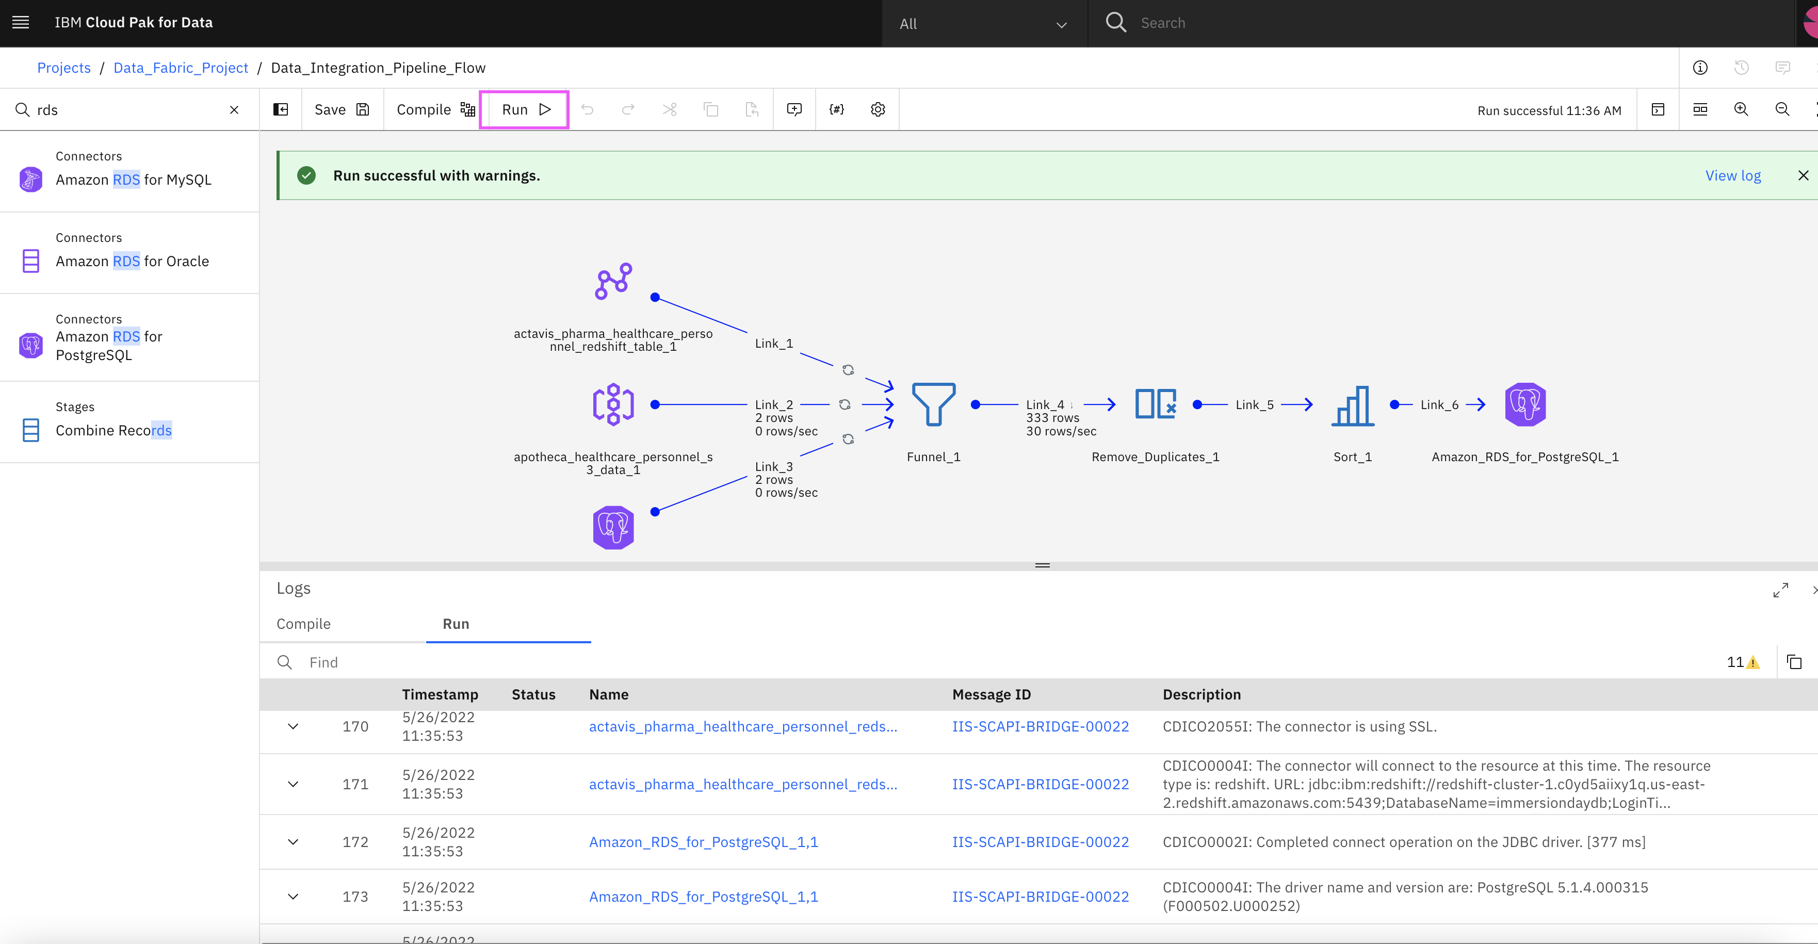Expand log row 171
This screenshot has height=944, width=1818.
coord(293,785)
